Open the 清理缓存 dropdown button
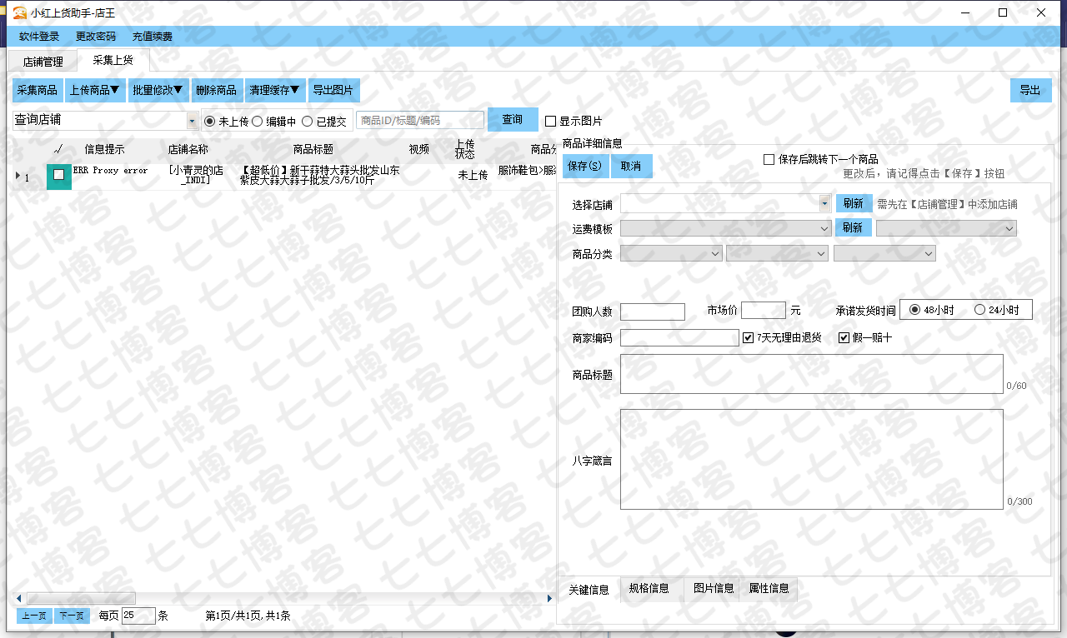Viewport: 1067px width, 638px height. point(274,90)
